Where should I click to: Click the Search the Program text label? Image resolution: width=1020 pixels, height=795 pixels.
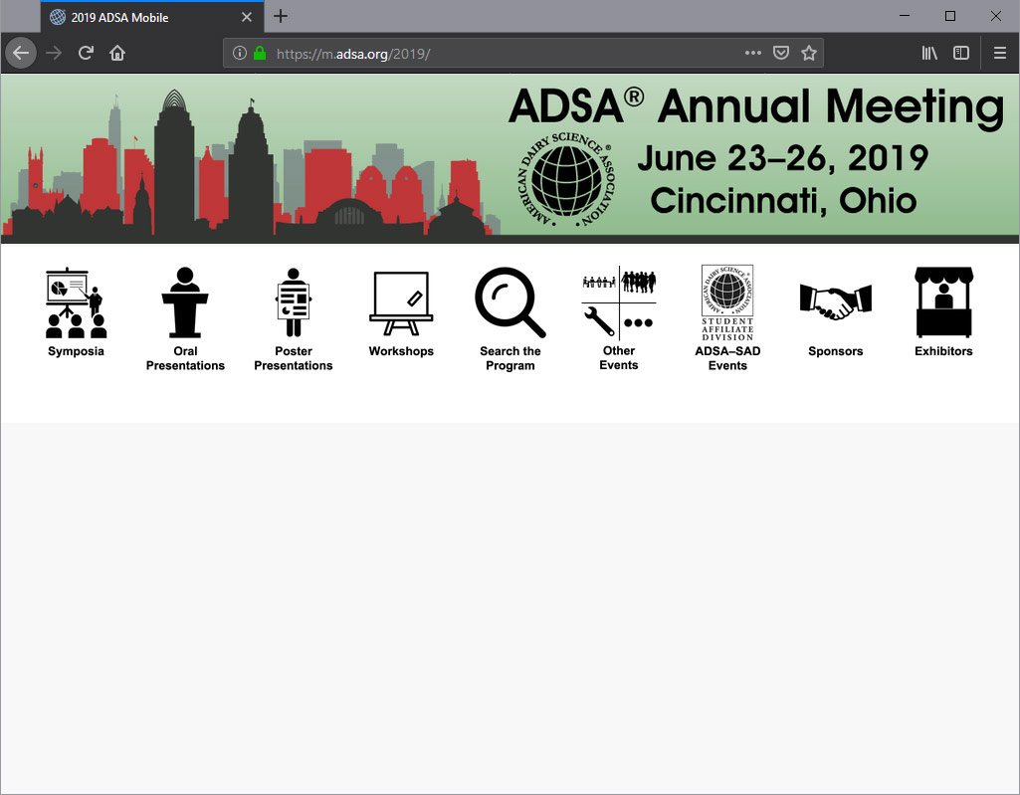tap(510, 358)
